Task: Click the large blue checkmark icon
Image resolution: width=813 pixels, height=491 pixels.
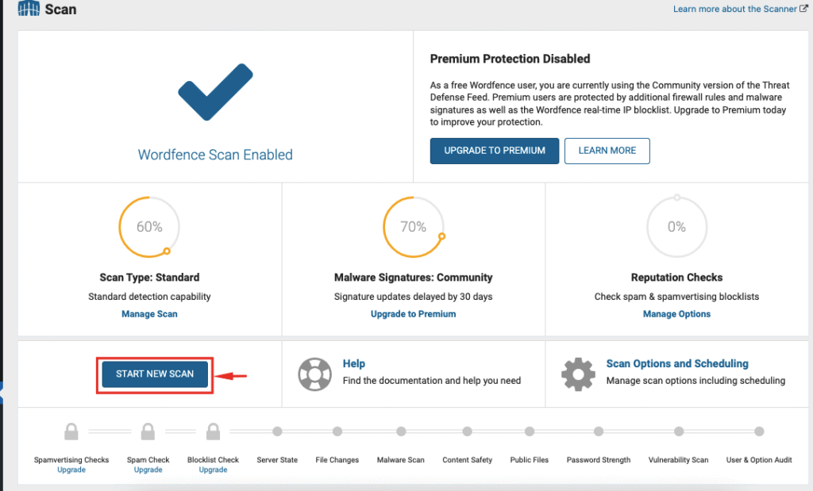Action: (x=215, y=92)
